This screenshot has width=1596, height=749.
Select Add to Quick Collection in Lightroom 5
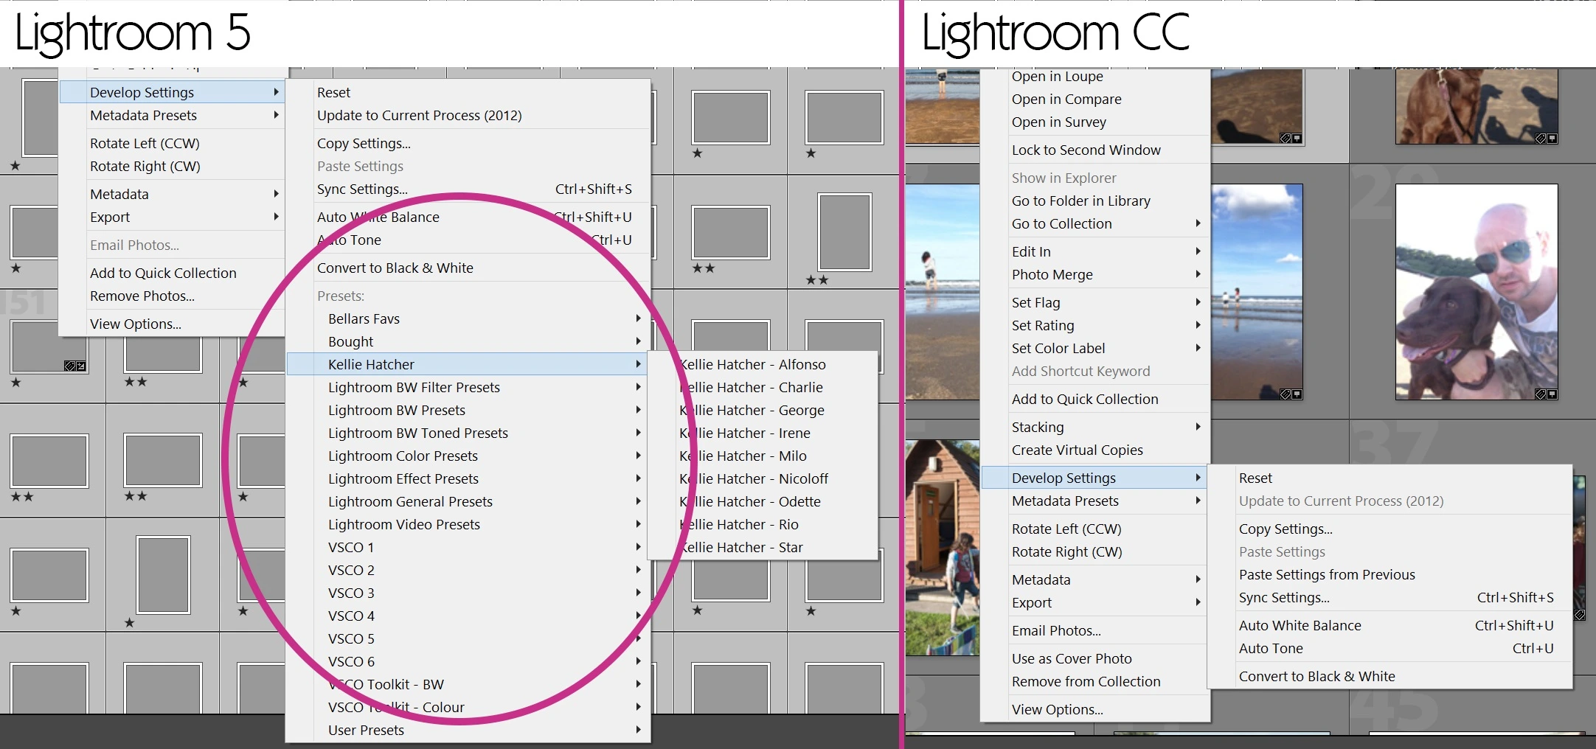pyautogui.click(x=171, y=273)
